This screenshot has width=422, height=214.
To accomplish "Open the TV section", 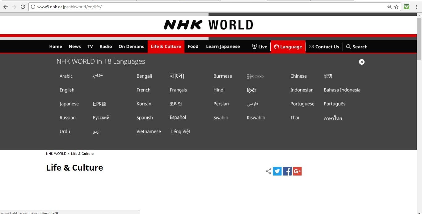I will [x=90, y=46].
